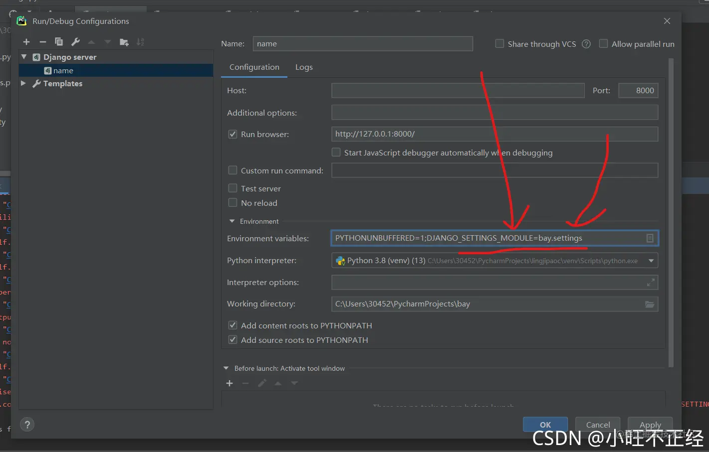The image size is (709, 452).
Task: Move before launch task up
Action: pyautogui.click(x=278, y=383)
